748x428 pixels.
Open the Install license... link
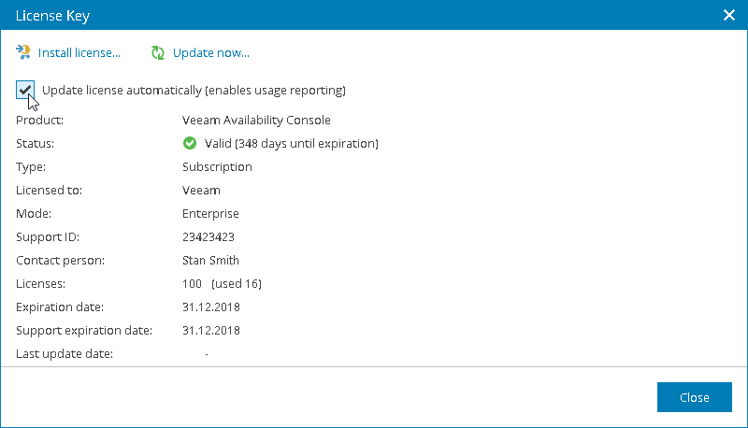point(79,53)
